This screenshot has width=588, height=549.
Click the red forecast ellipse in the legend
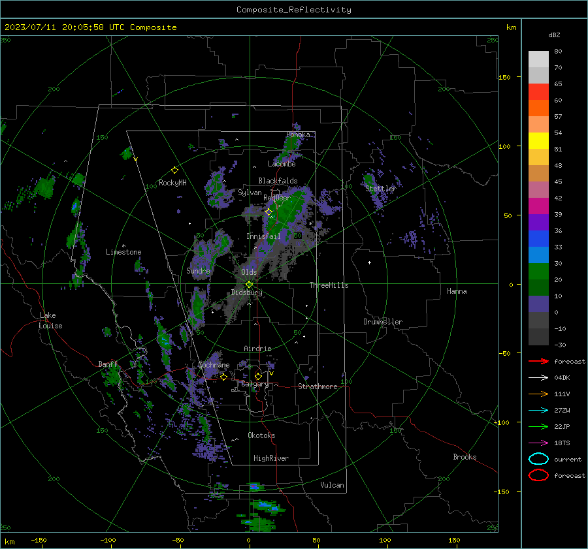[x=538, y=475]
